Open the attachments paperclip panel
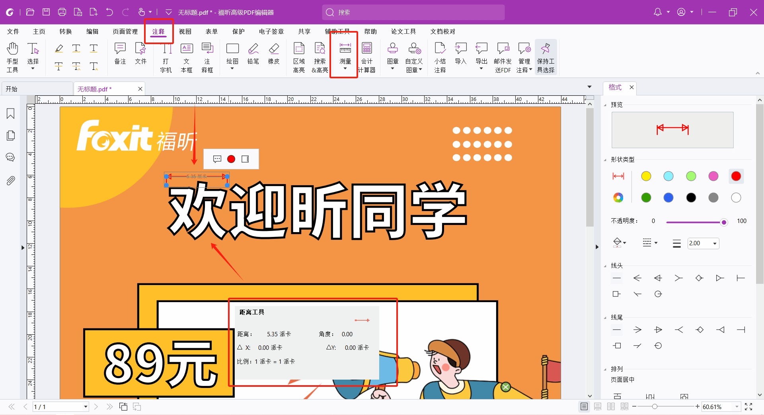Viewport: 764px width, 415px height. [11, 181]
